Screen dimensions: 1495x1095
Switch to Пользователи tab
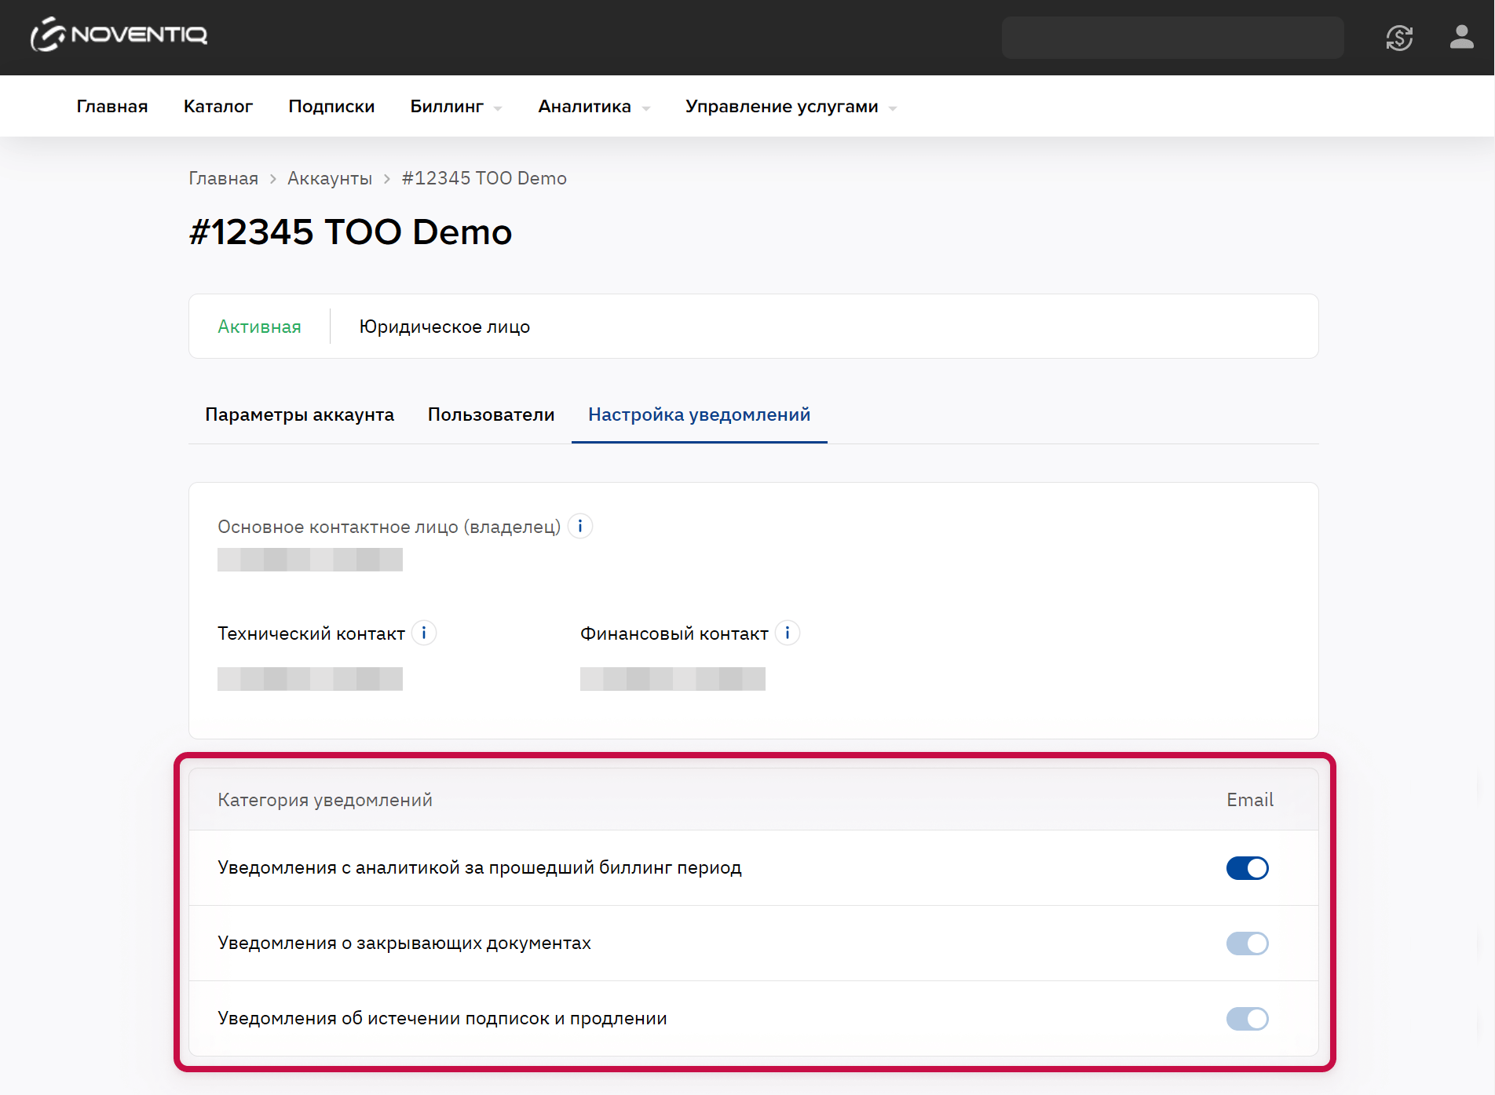point(491,414)
